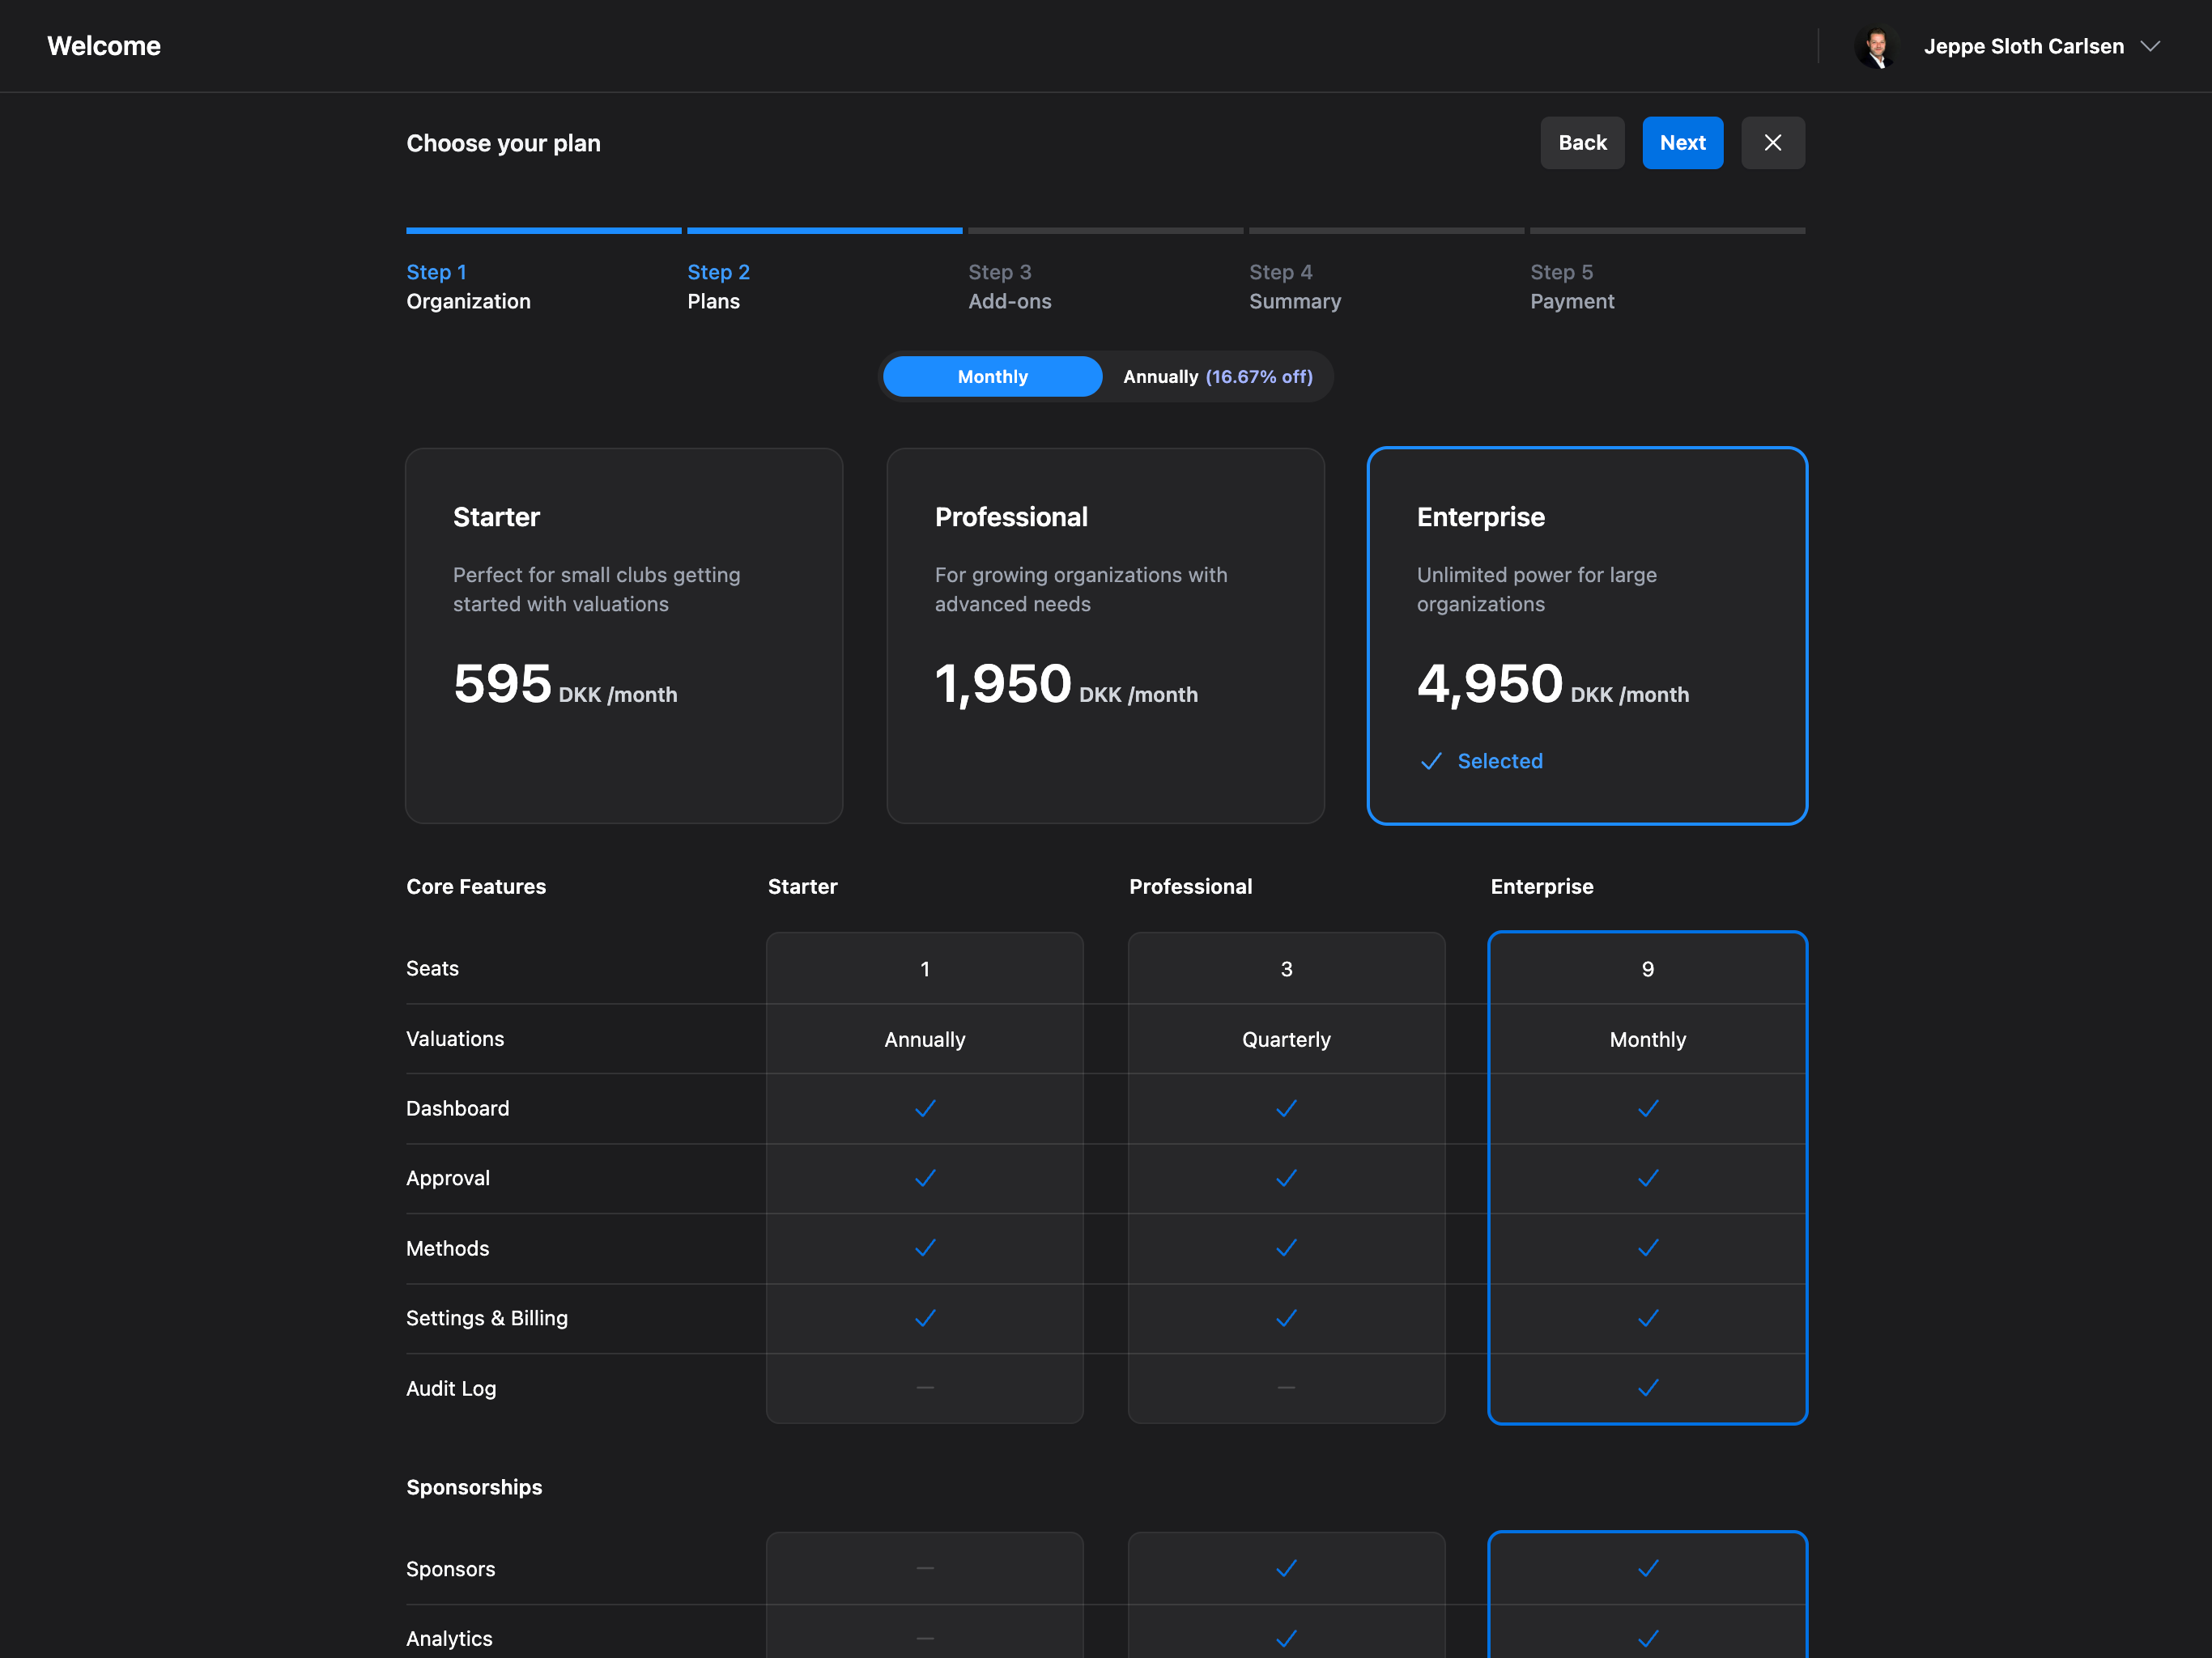
Task: Click the blue checkmark next to Selected
Action: 1431,761
